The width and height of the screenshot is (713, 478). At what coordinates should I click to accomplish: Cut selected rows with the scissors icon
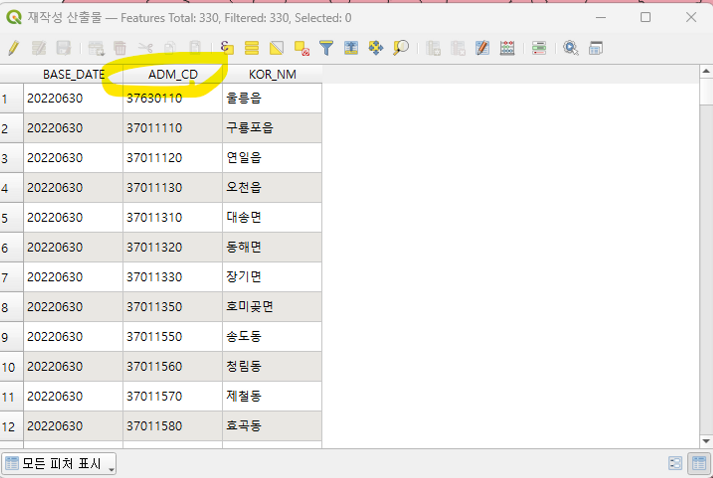[145, 48]
